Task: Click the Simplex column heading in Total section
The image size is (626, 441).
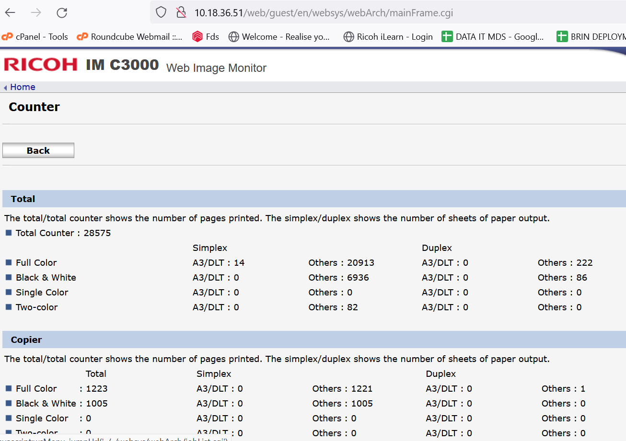Action: pos(210,248)
